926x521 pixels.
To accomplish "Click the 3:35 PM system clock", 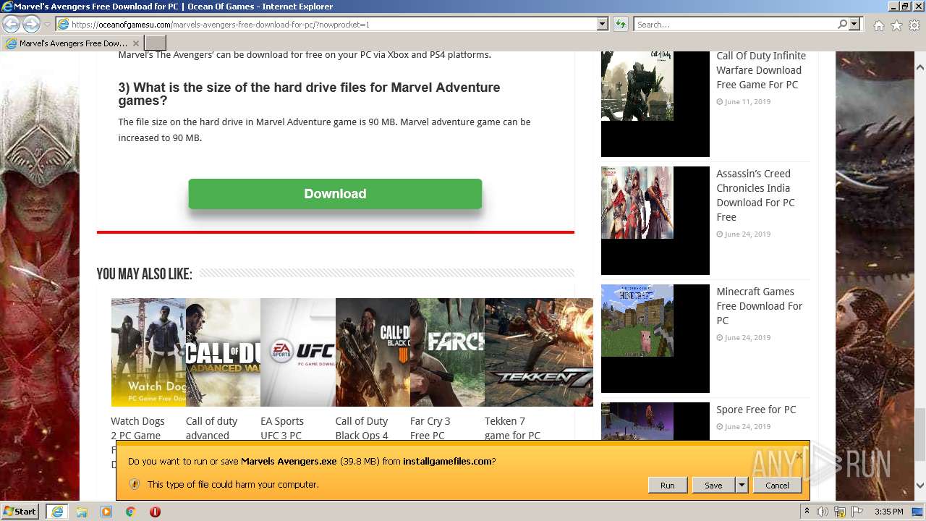I will (889, 512).
